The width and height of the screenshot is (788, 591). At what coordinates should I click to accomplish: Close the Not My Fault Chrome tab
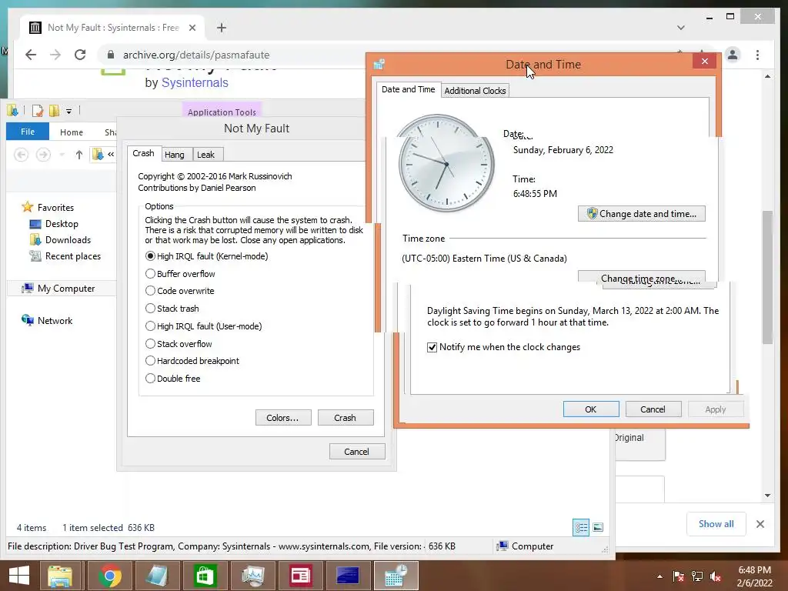[x=192, y=28]
